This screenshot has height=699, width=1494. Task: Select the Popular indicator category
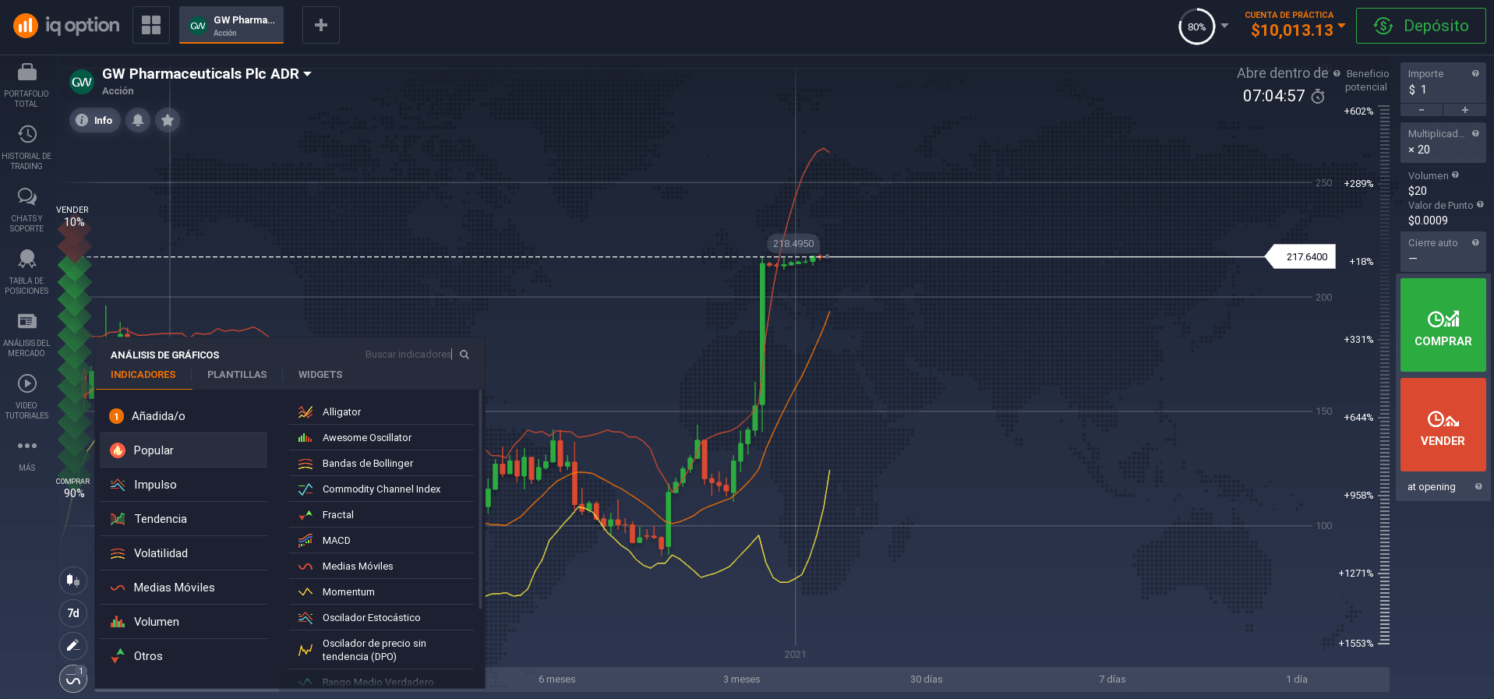coord(184,450)
